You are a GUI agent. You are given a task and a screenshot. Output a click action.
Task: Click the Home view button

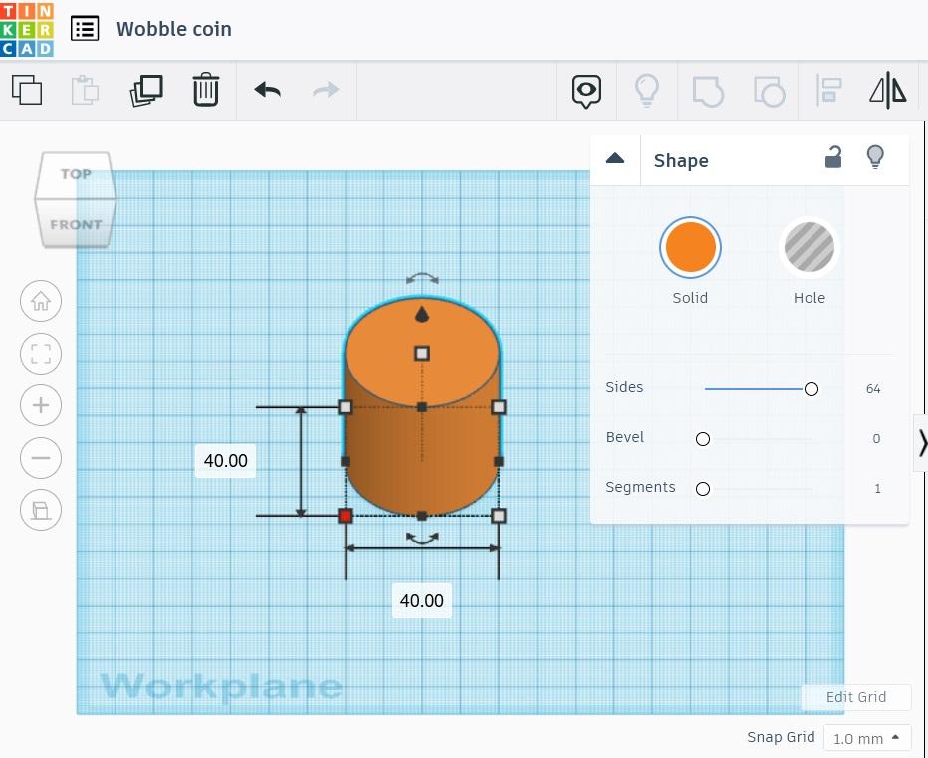pyautogui.click(x=41, y=301)
